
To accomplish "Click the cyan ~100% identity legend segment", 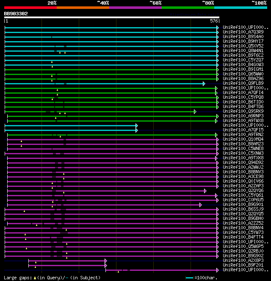I will (x=241, y=8).
